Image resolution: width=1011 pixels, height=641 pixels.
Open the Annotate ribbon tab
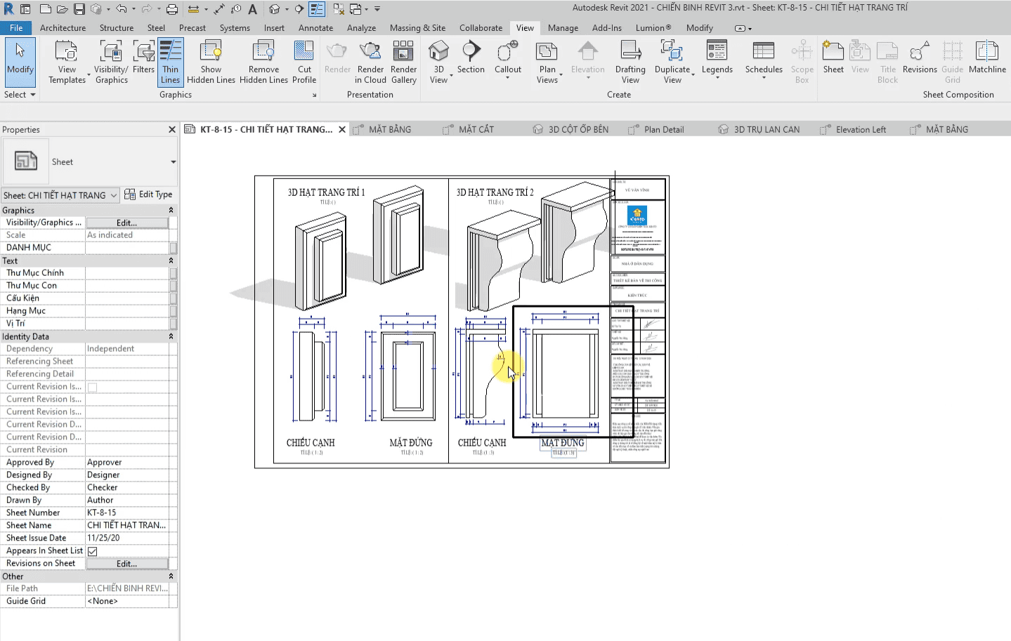(x=315, y=28)
